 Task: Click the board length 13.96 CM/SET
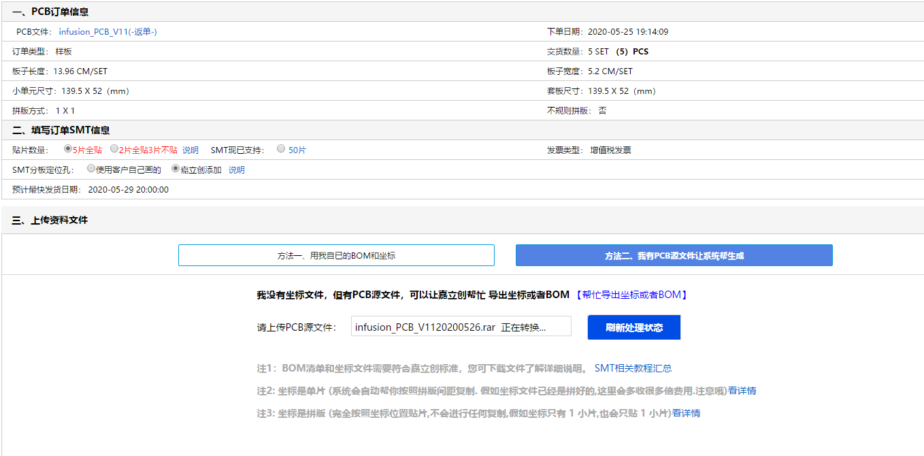point(80,71)
